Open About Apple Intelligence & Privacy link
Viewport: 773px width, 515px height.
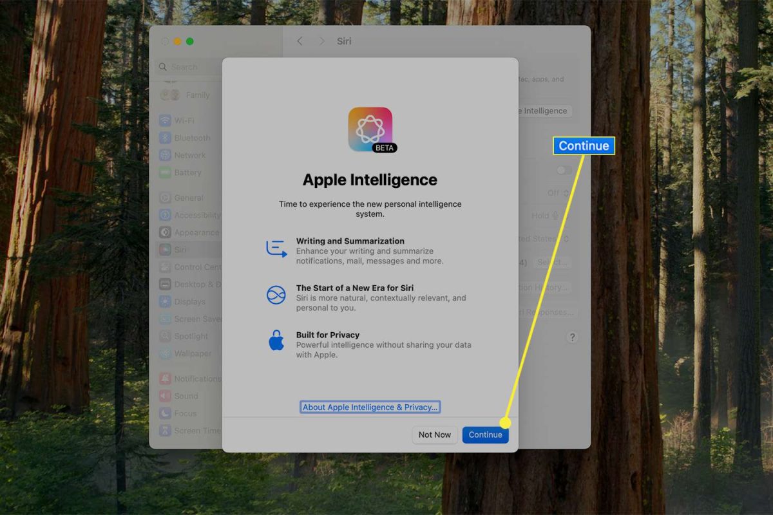(370, 407)
